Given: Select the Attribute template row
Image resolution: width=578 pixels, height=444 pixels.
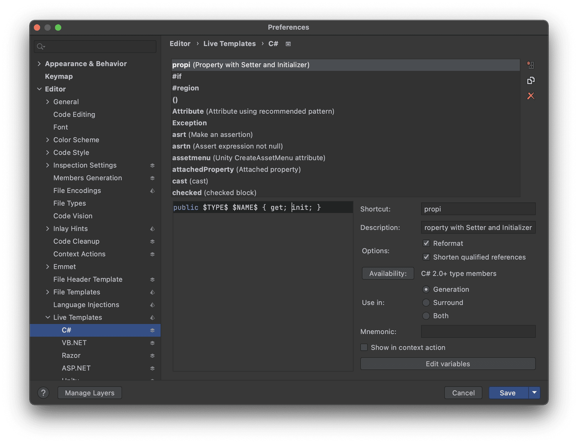Looking at the screenshot, I should [x=346, y=111].
